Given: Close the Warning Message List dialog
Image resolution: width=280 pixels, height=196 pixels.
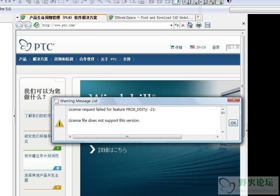Looking at the screenshot, I should click(x=233, y=100).
